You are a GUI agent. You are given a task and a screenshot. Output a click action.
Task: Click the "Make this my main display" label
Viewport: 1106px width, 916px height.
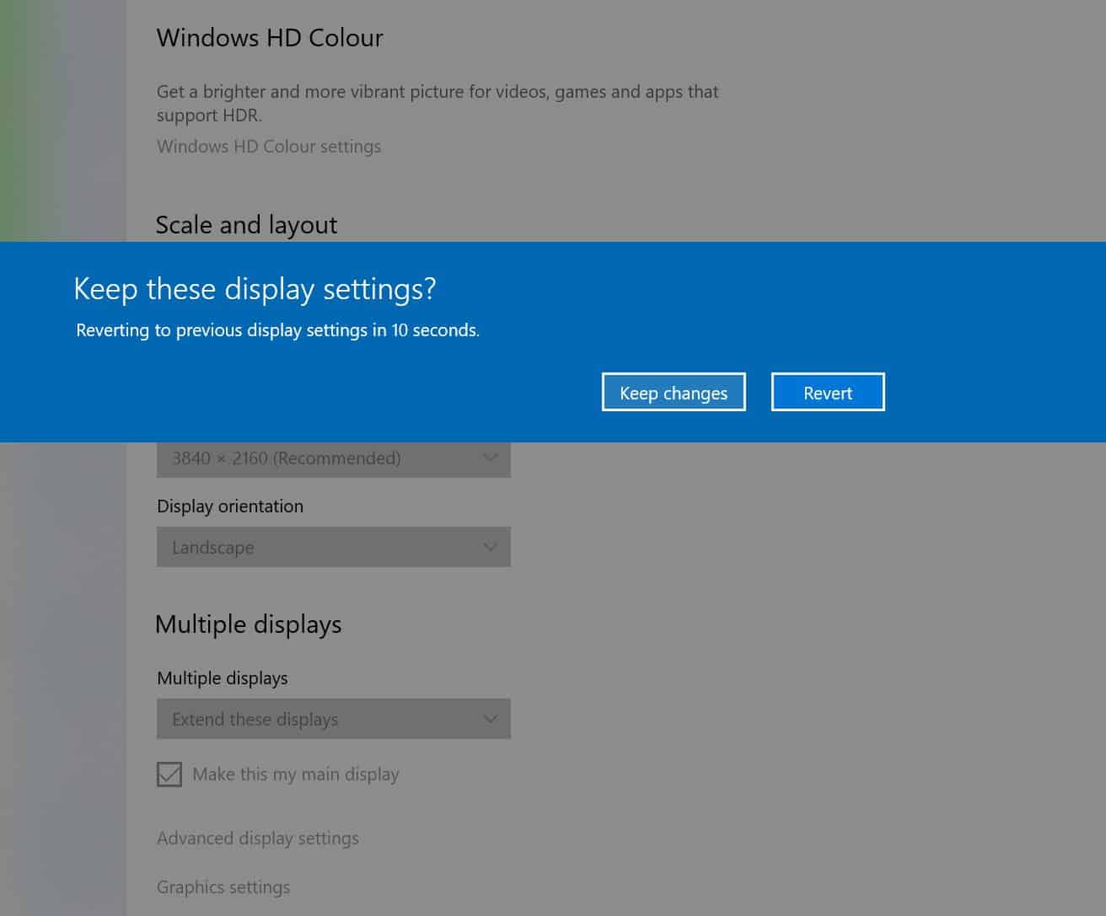296,774
